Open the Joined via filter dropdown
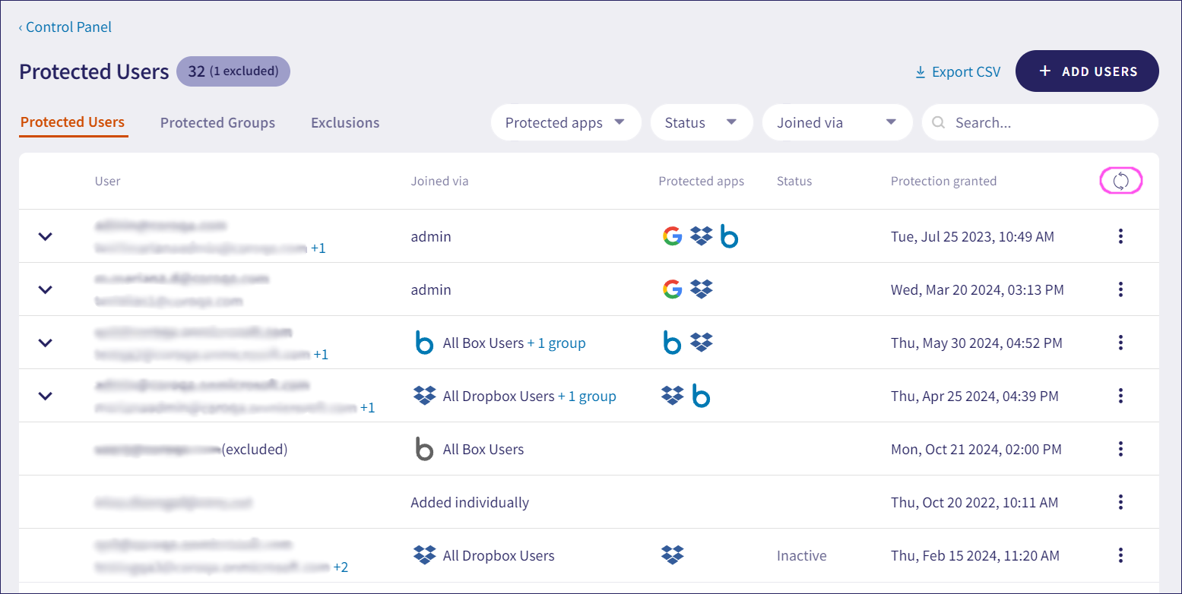 pyautogui.click(x=836, y=122)
